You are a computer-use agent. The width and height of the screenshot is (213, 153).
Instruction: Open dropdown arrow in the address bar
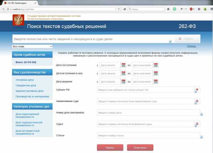tap(116, 9)
